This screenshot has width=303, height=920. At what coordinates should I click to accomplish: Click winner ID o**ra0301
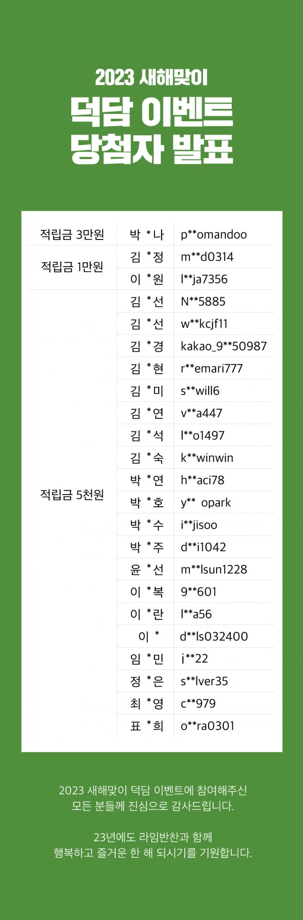[x=208, y=726]
